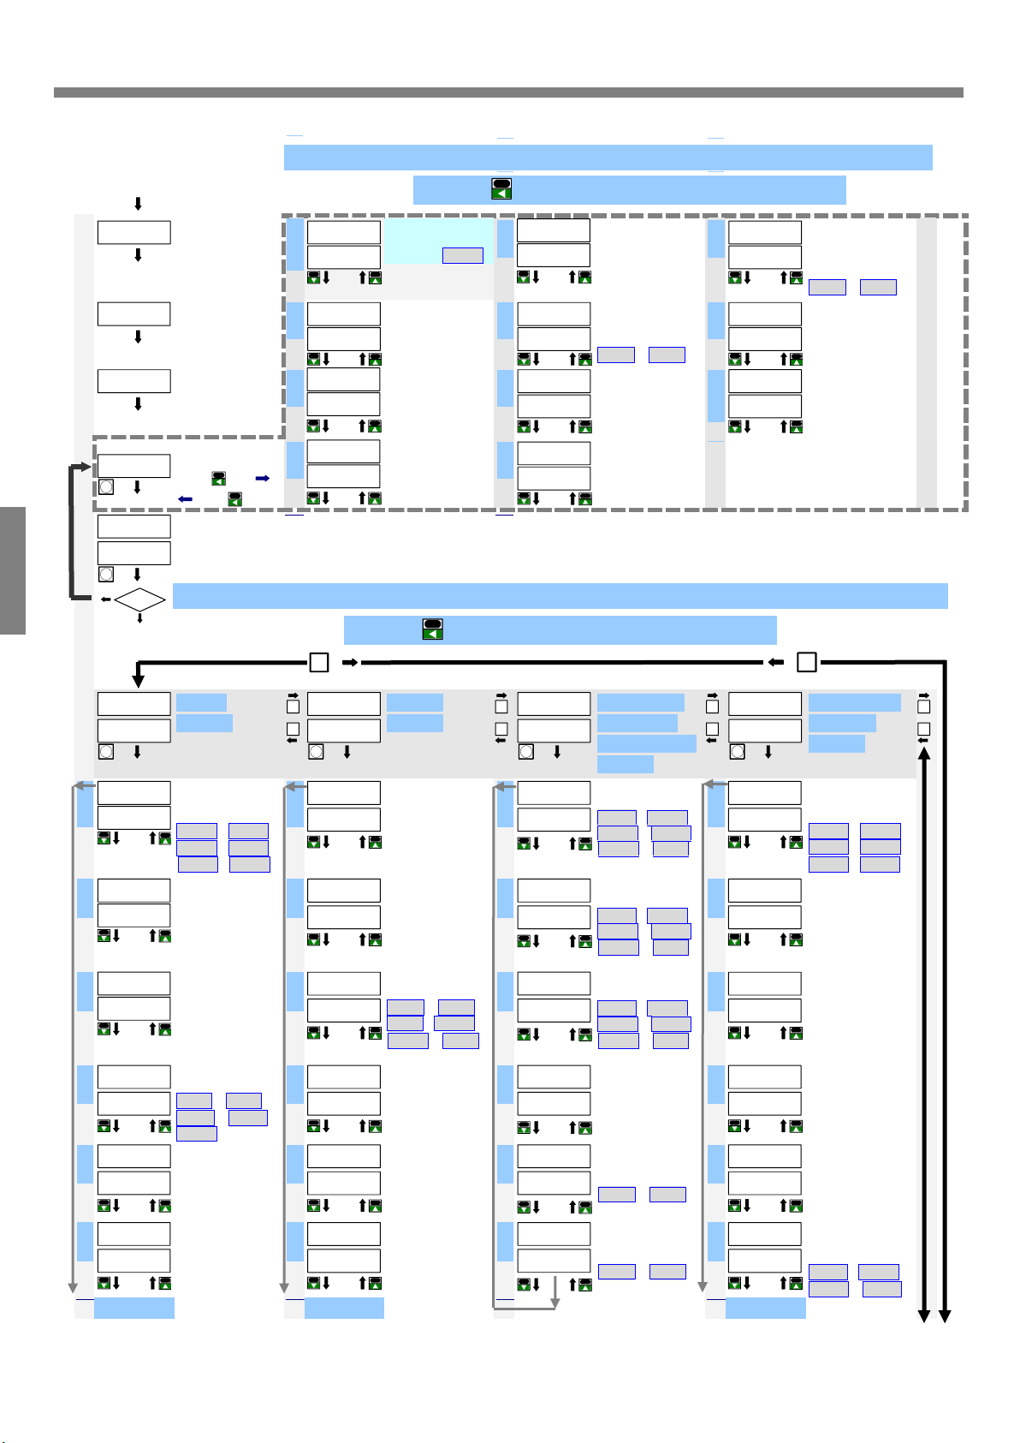The height and width of the screenshot is (1443, 1020).
Task: Click the green left-arrow key in top banner
Action: [x=501, y=189]
